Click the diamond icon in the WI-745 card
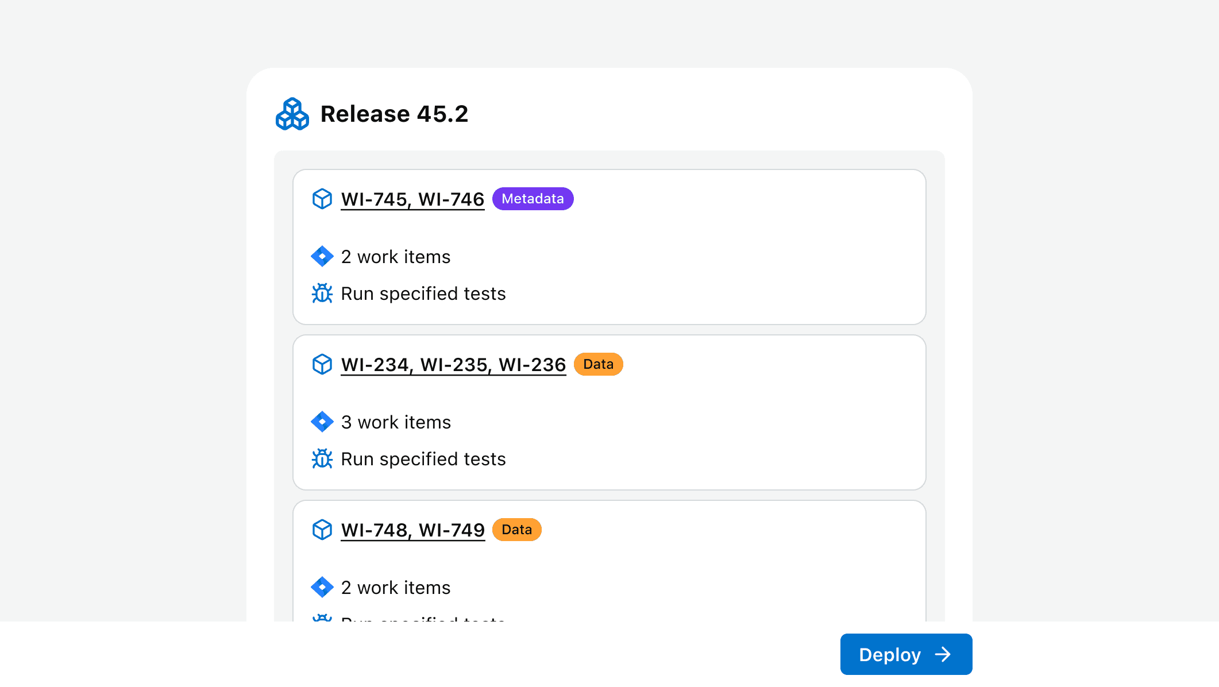Image resolution: width=1219 pixels, height=687 pixels. (322, 256)
